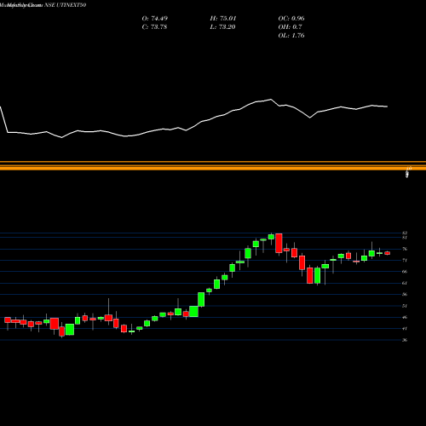Screen dimensions: 426x426
Task: Click the 61 price axis label
Action: coord(405,283)
